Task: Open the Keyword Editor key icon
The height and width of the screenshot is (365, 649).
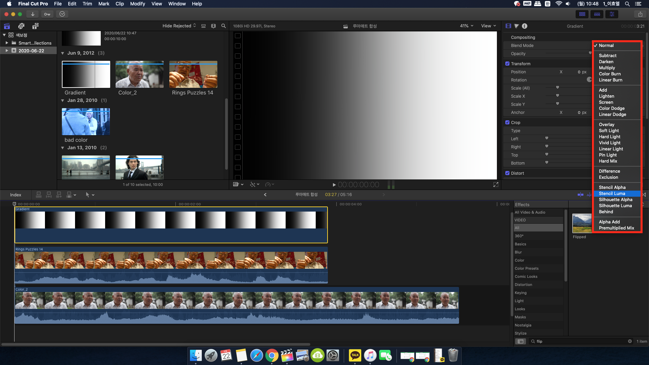Action: tap(47, 14)
